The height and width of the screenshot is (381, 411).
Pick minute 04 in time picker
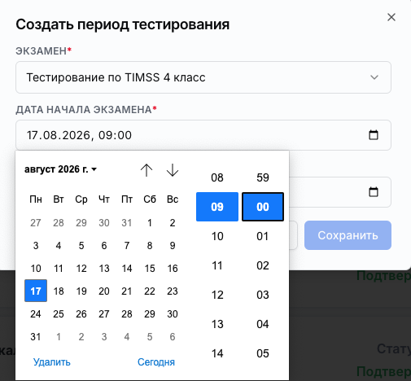(263, 324)
